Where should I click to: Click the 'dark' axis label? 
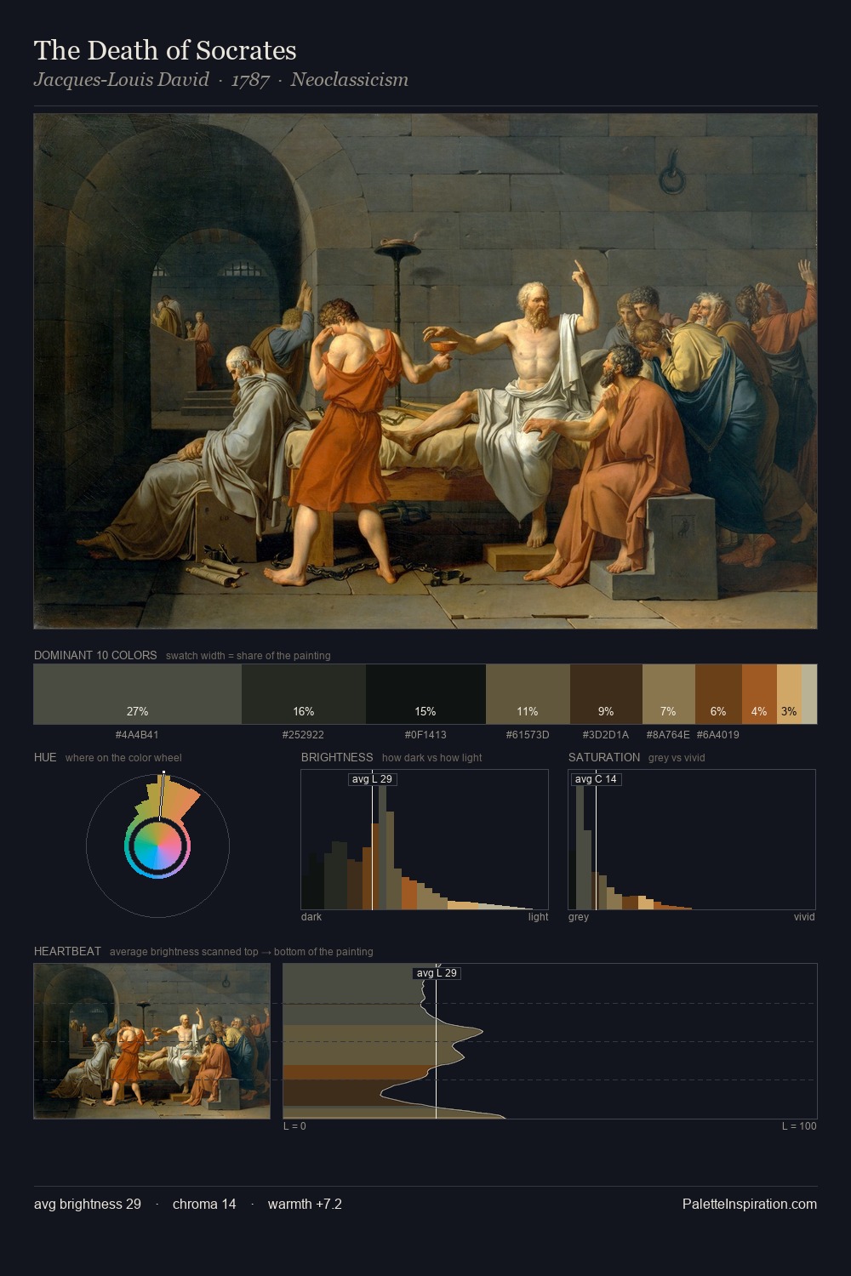click(311, 917)
